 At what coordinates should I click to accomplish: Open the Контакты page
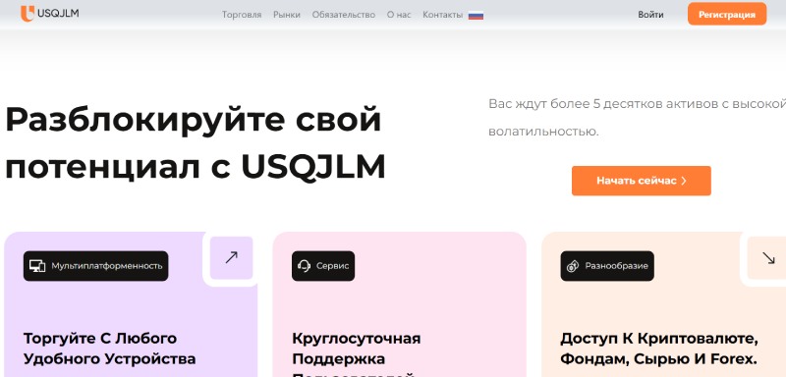click(x=443, y=15)
